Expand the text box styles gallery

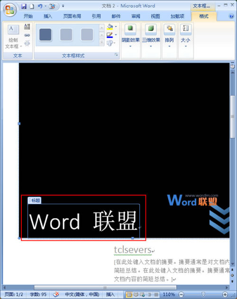[102, 42]
